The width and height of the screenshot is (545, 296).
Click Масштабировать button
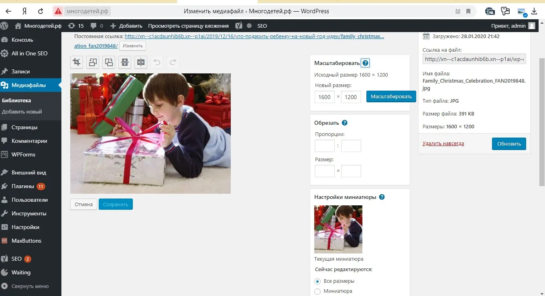point(391,97)
